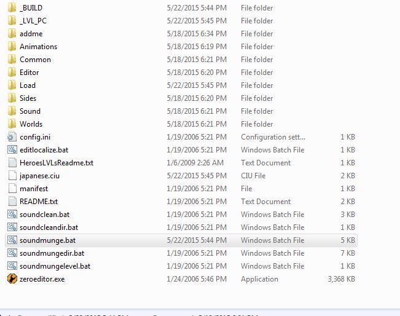The width and height of the screenshot is (400, 316).
Task: Click the Sides folder icon
Action: (x=12, y=98)
